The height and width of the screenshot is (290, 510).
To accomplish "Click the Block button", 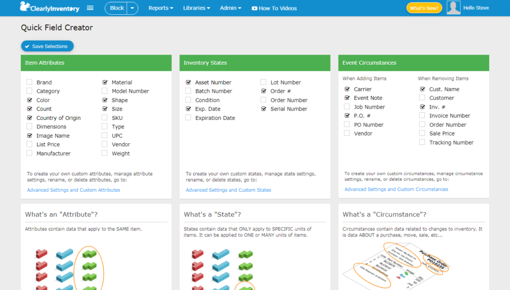I will tap(116, 8).
